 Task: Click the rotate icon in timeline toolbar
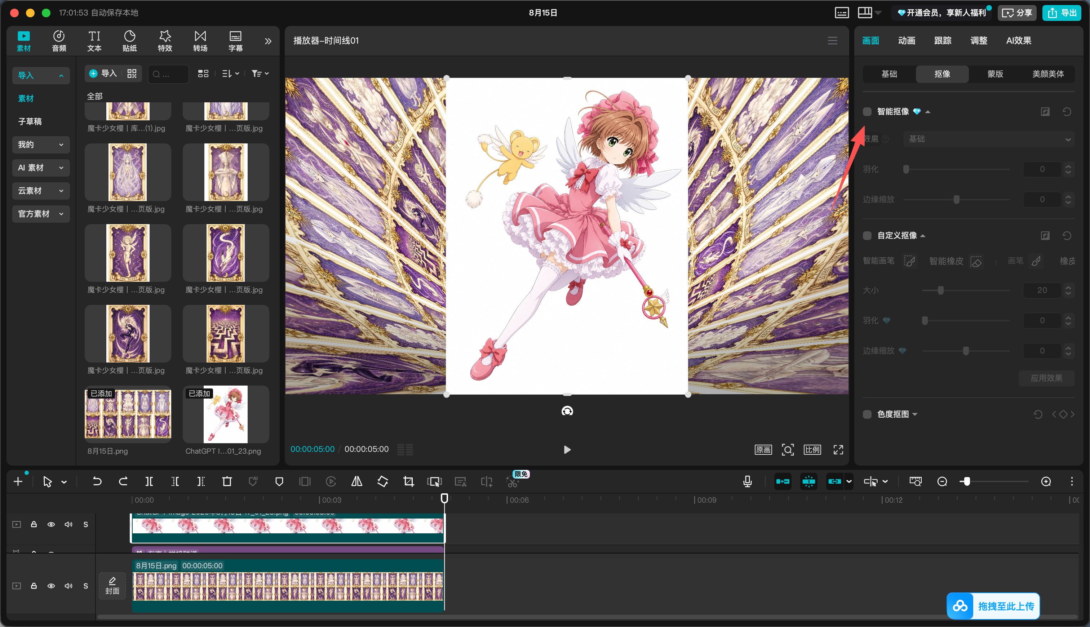click(382, 481)
